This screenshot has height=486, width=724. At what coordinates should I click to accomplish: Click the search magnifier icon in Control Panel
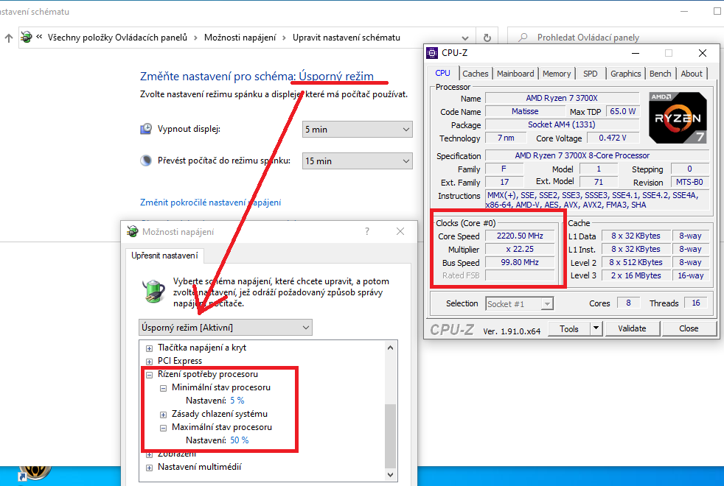click(523, 38)
